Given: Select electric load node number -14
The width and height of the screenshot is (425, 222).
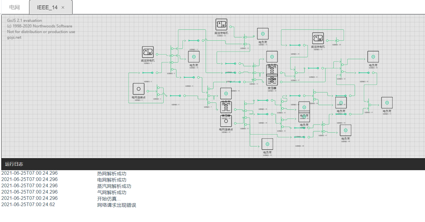Looking at the screenshot, I should 263,34.
